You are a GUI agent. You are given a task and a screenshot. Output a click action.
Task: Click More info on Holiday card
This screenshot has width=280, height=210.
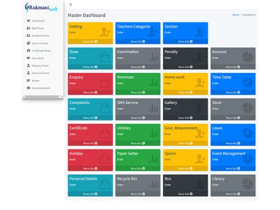[x=90, y=169]
